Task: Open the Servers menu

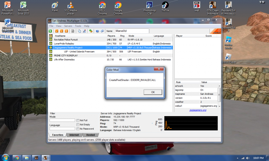Action: pyautogui.click(x=68, y=26)
